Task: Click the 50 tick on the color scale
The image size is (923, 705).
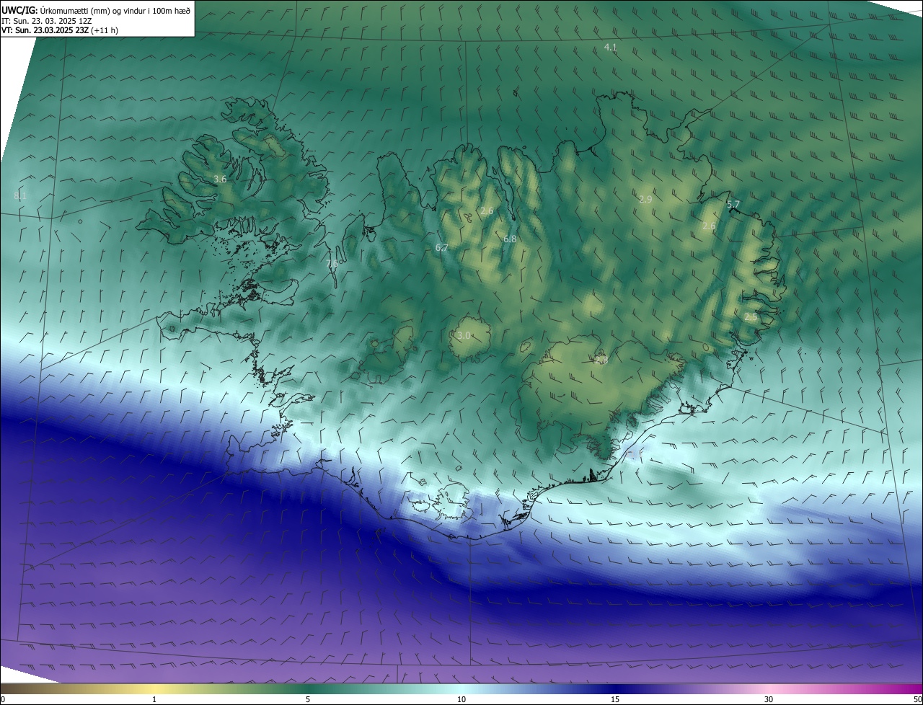Action: point(917,699)
